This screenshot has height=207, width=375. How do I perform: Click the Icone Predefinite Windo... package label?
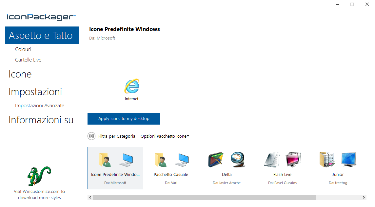(115, 174)
